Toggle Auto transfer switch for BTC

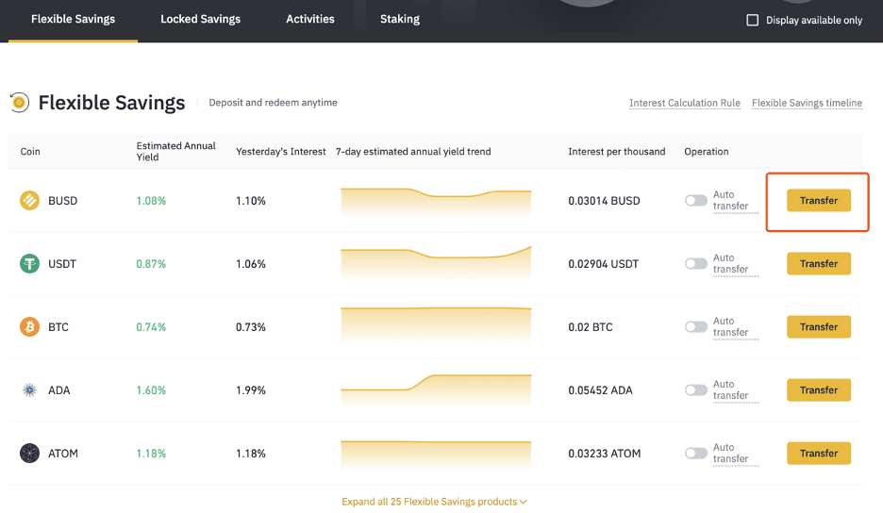pos(696,326)
